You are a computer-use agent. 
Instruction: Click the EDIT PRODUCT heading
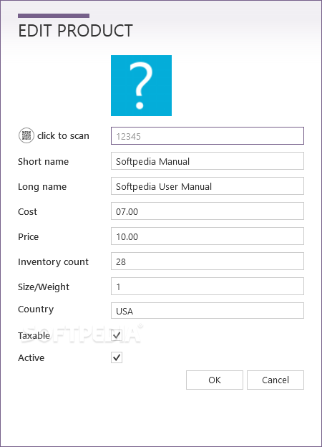(75, 31)
